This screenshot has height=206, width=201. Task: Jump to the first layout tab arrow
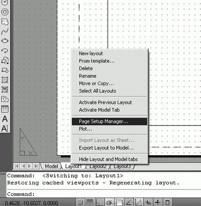(16, 166)
